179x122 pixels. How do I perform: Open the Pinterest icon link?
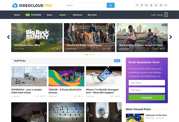(161, 5)
